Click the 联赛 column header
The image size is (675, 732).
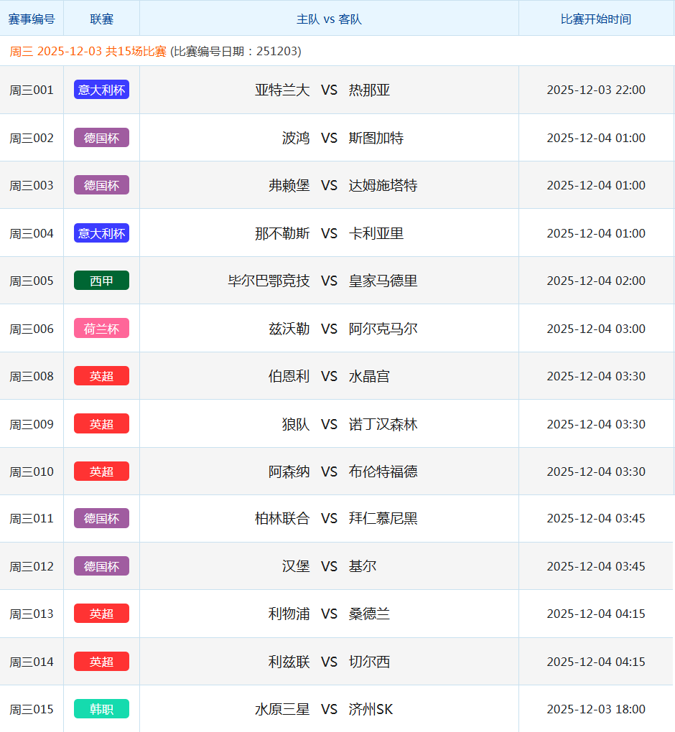pyautogui.click(x=101, y=19)
